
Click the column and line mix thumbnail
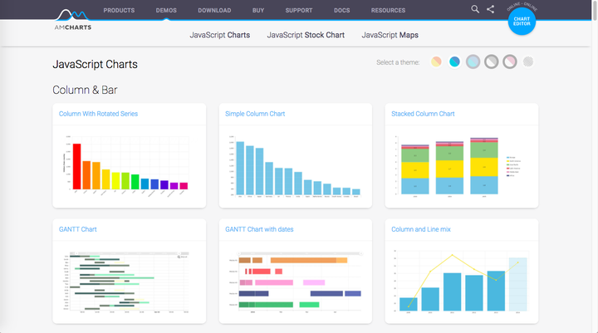pos(461,282)
